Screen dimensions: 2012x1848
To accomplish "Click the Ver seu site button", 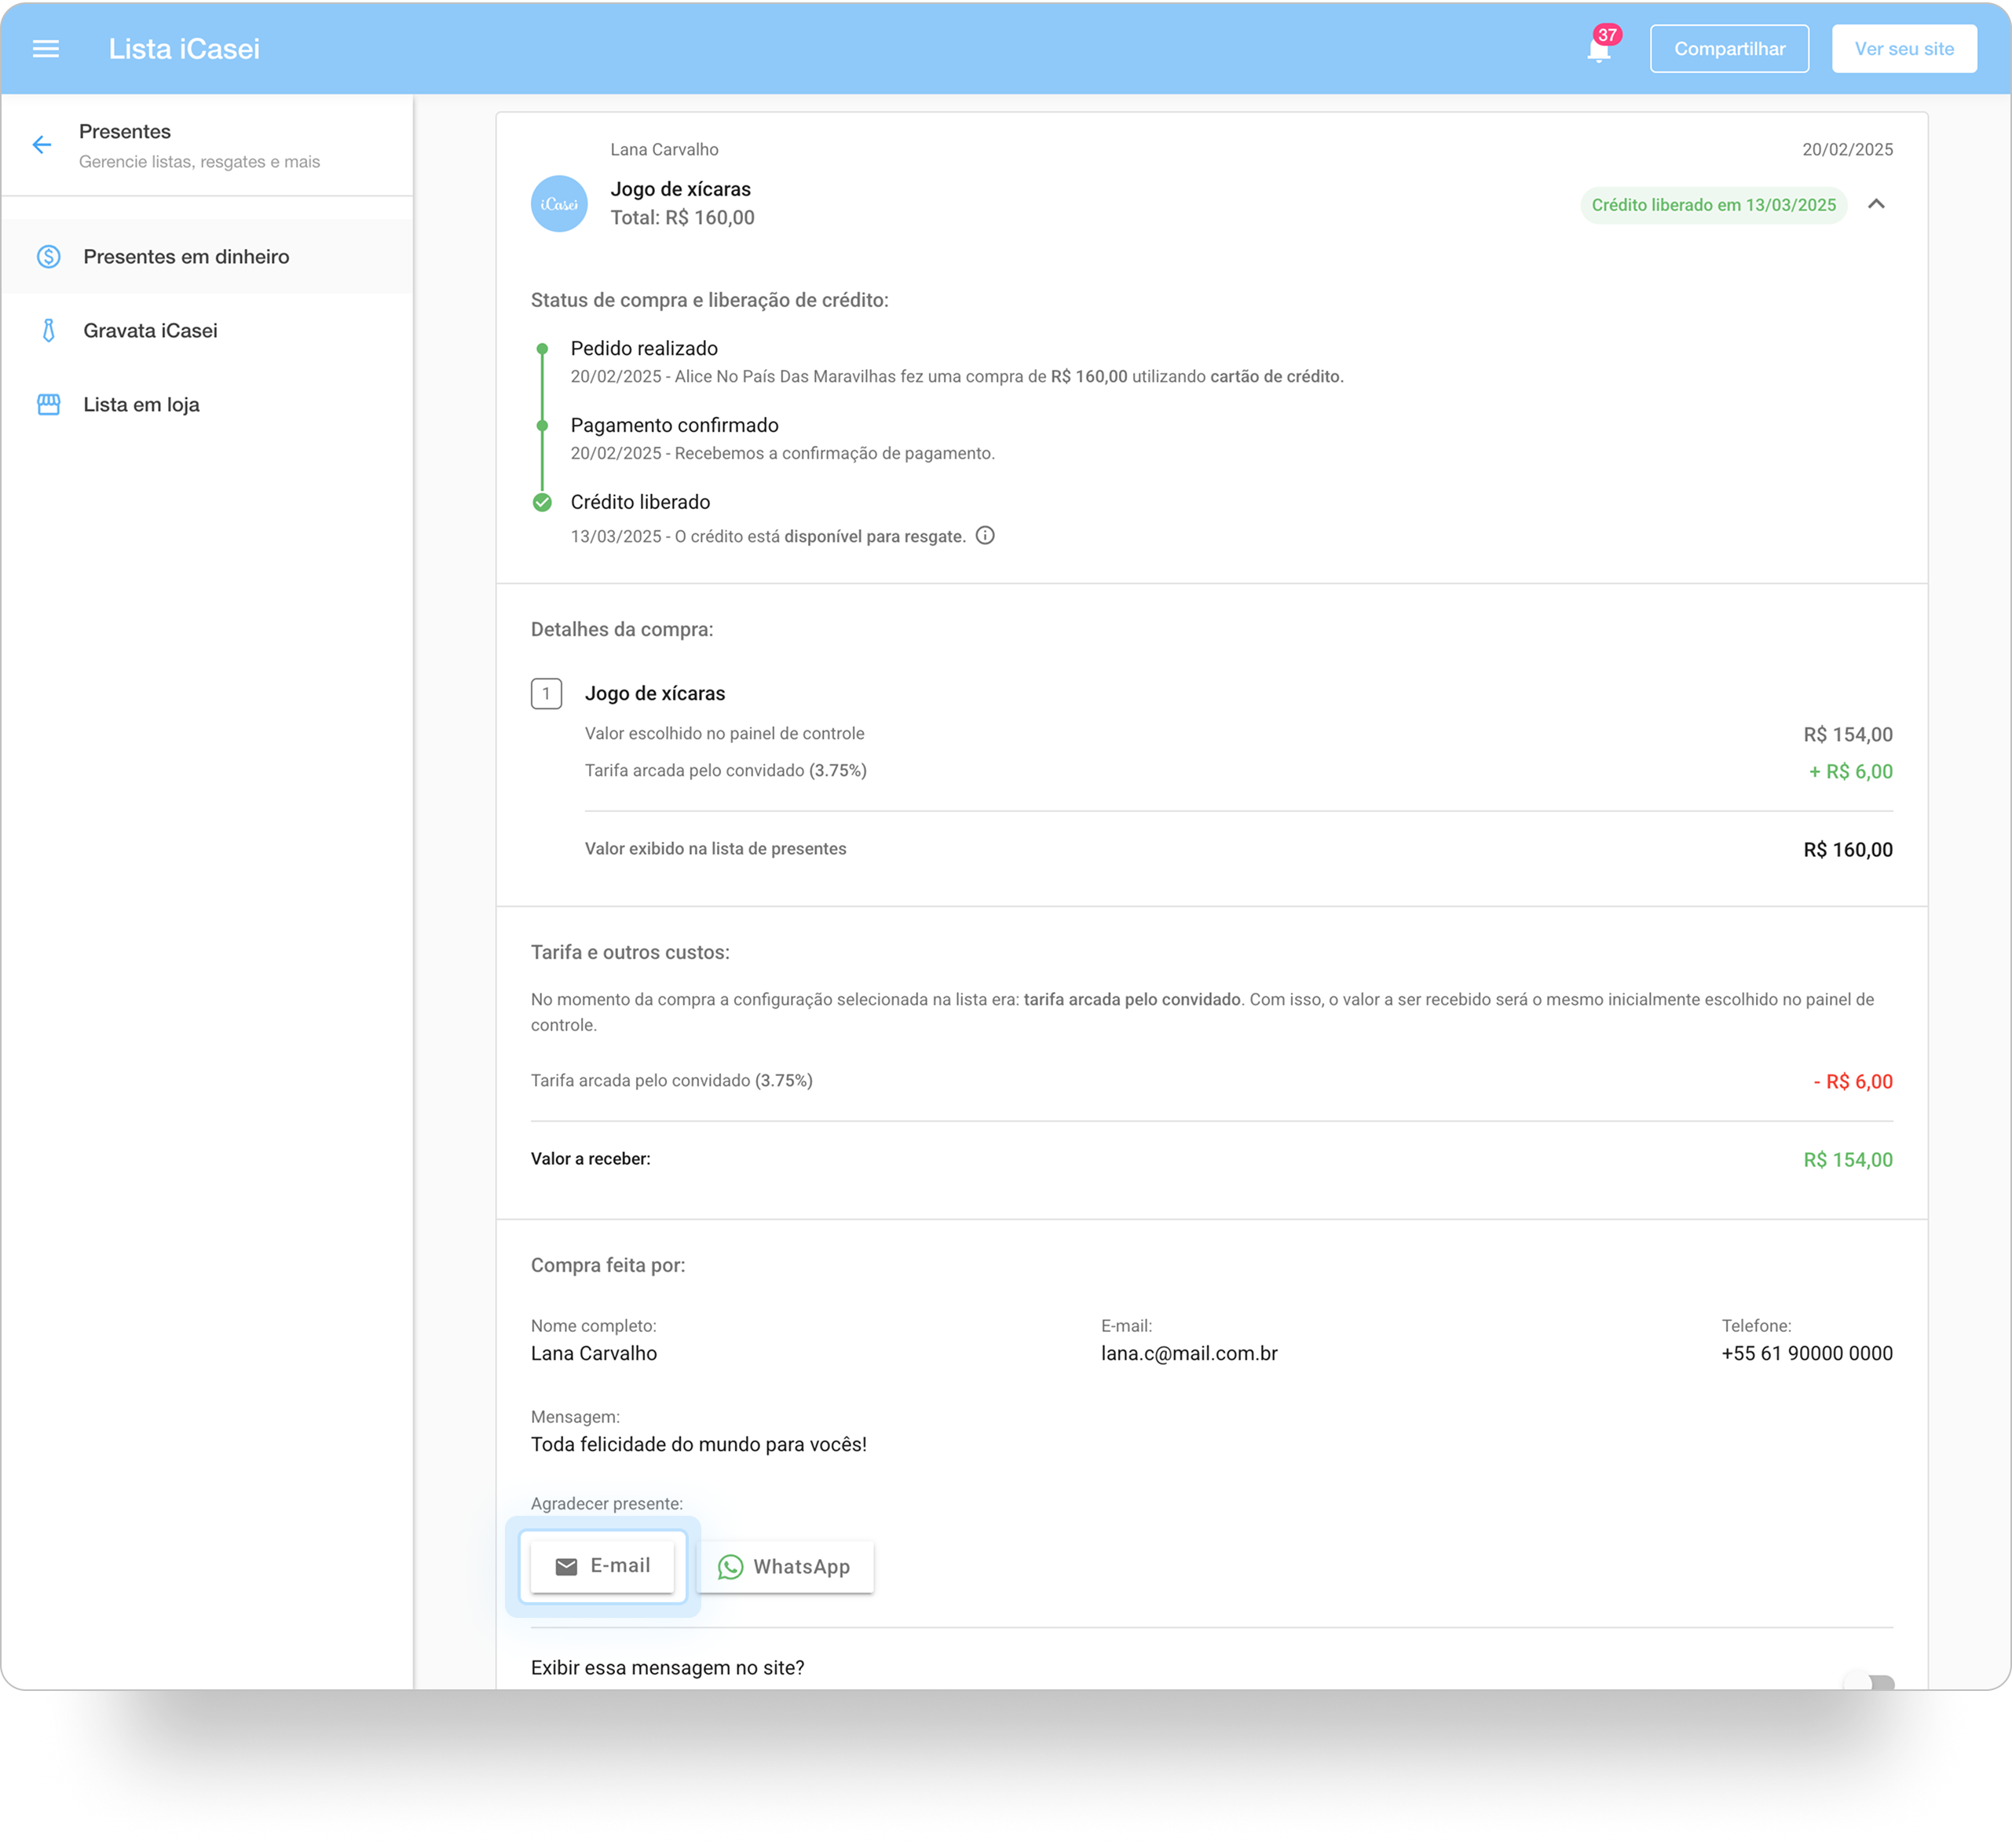I will (1903, 49).
